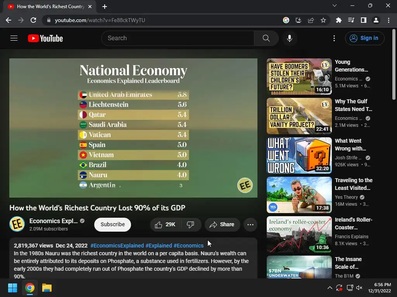This screenshot has width=397, height=297.
Task: Open Windows Start menu
Action: click(x=12, y=288)
